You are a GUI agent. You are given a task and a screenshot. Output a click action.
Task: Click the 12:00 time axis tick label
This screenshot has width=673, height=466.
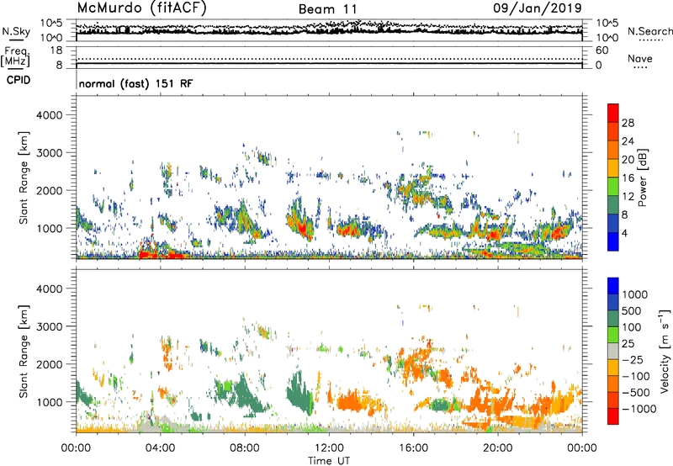[329, 448]
